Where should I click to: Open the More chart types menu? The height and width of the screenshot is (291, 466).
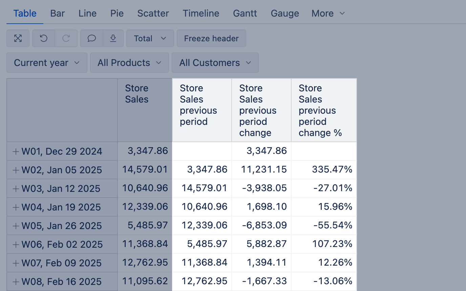pos(328,14)
